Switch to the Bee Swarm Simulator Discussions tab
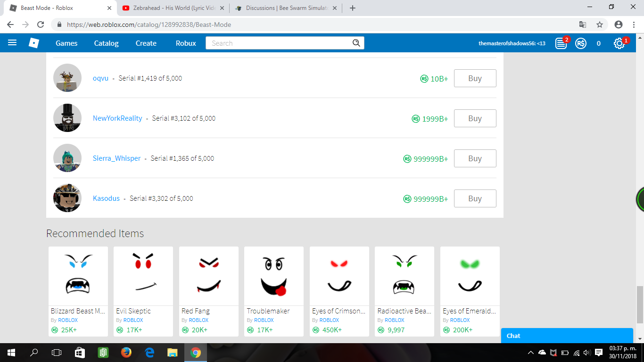 285,8
